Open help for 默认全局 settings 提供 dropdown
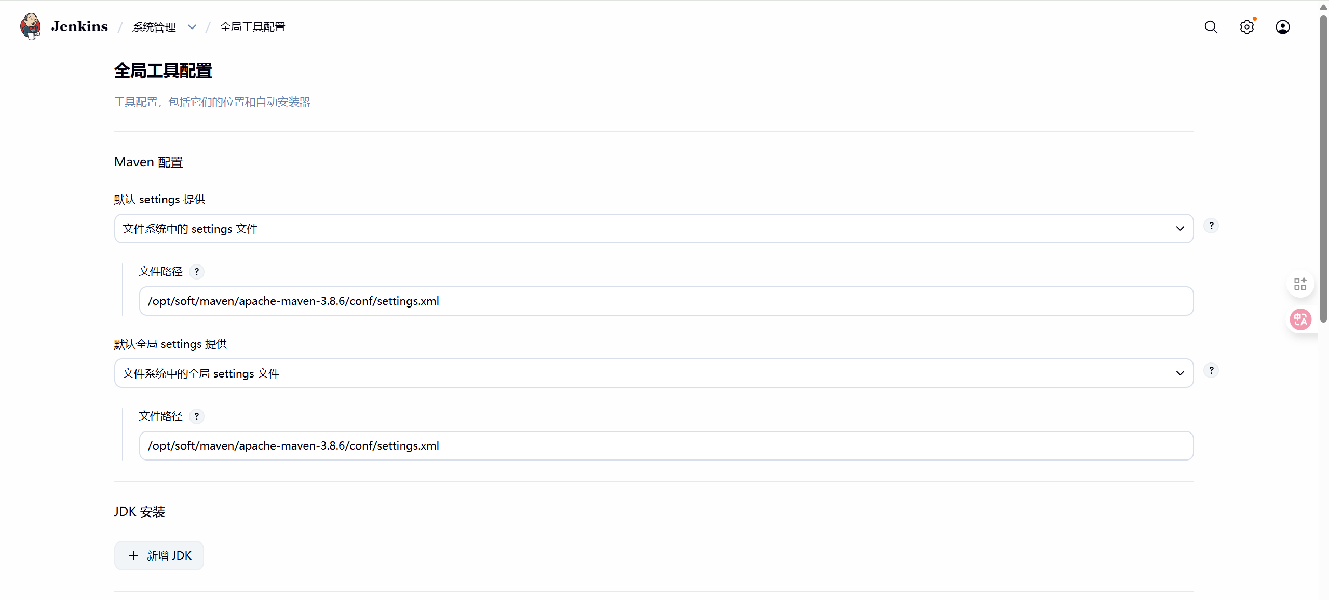1329x600 pixels. click(1211, 370)
